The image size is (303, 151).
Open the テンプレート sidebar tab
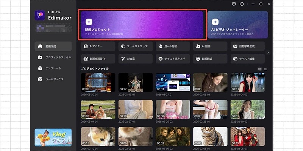[x=53, y=68]
